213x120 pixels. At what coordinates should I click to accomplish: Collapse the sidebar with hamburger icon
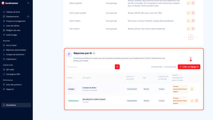point(28,3)
